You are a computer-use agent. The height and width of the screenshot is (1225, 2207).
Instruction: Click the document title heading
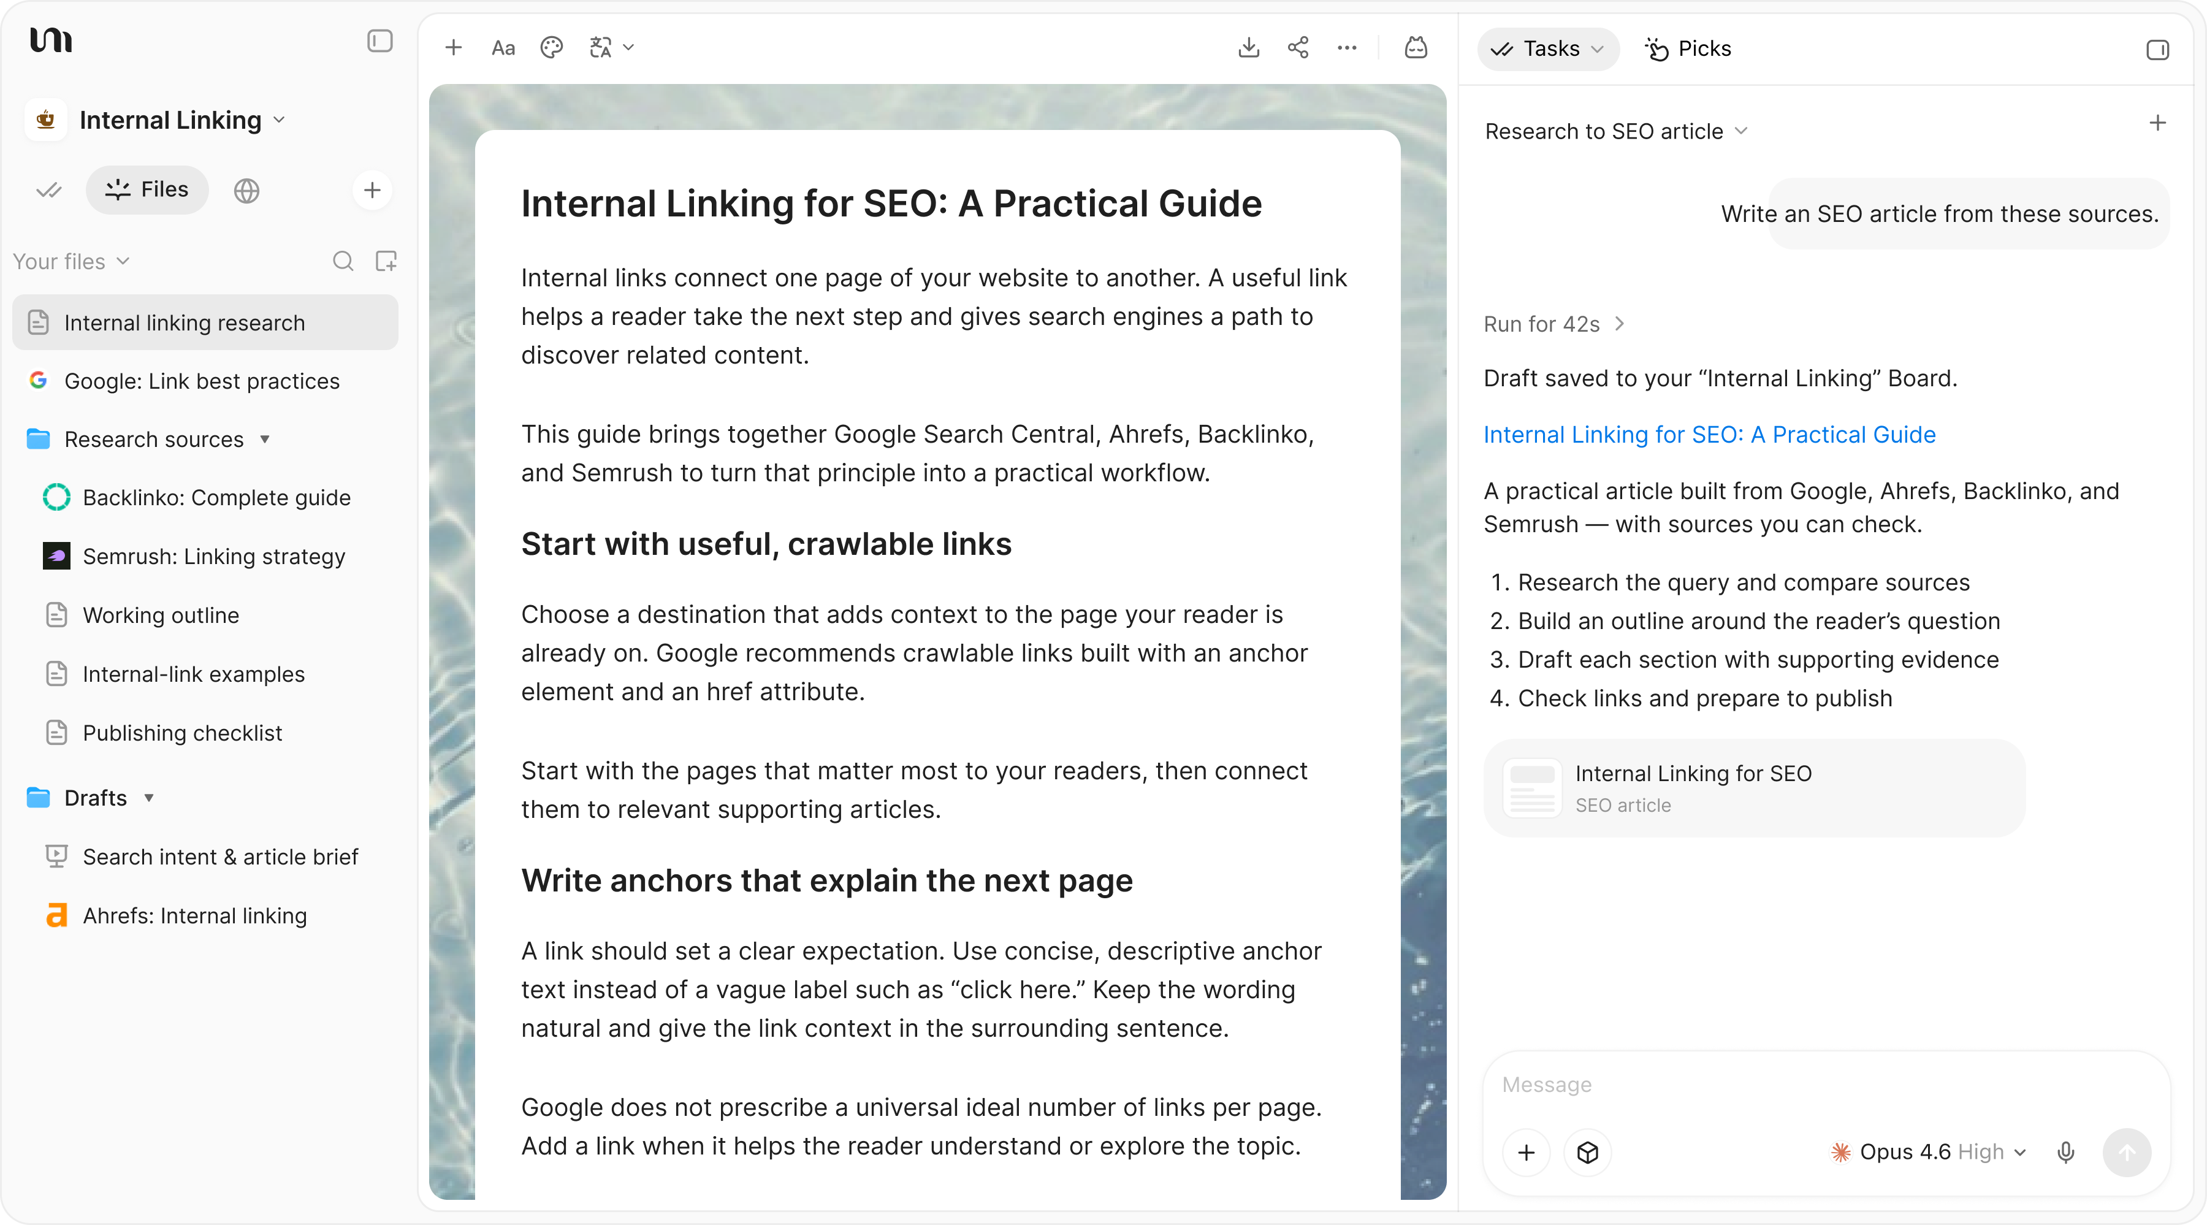(891, 204)
